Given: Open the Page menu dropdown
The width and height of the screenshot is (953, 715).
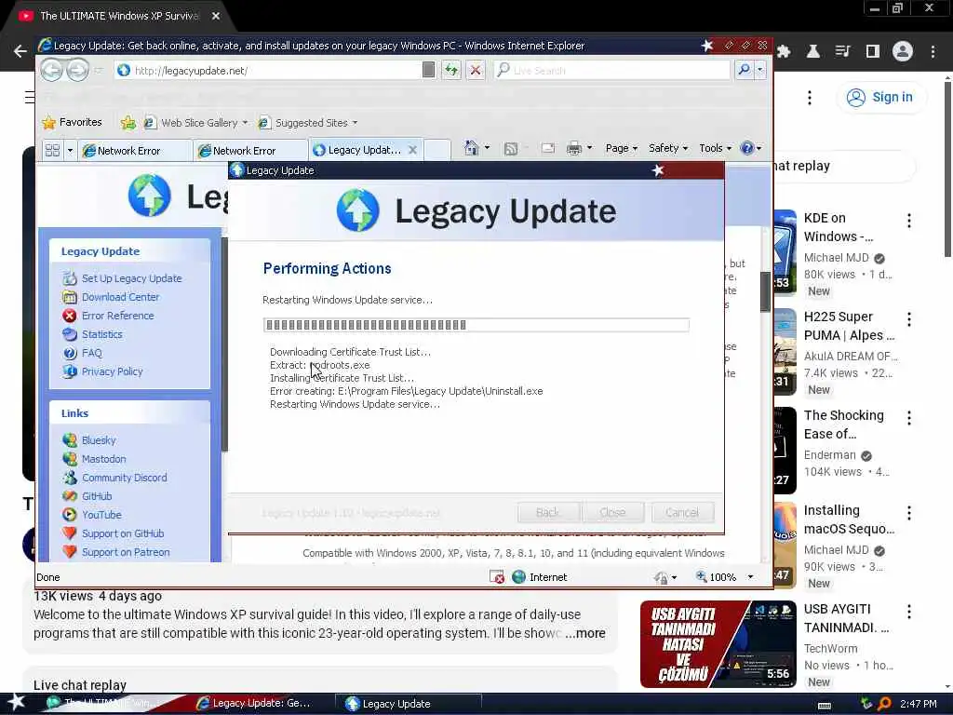Looking at the screenshot, I should pos(621,148).
